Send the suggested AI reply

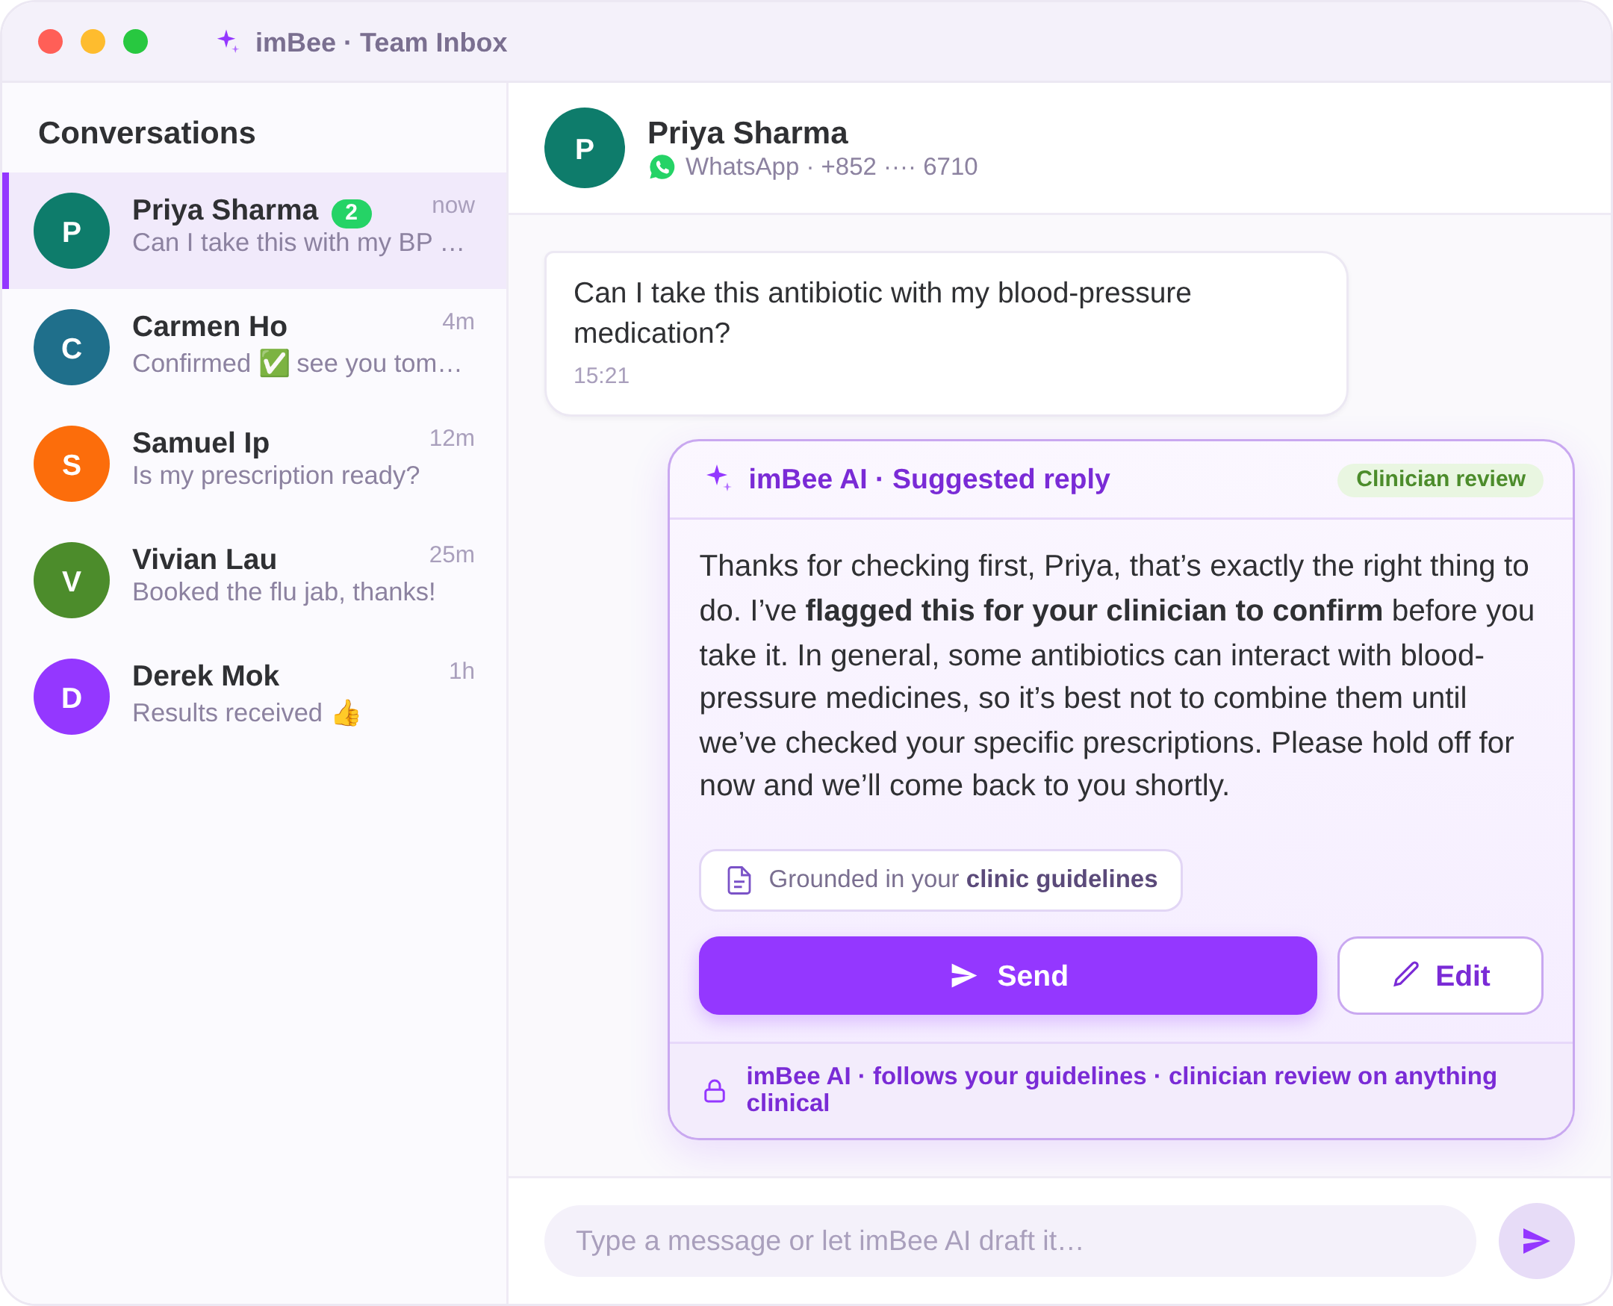point(1007,976)
